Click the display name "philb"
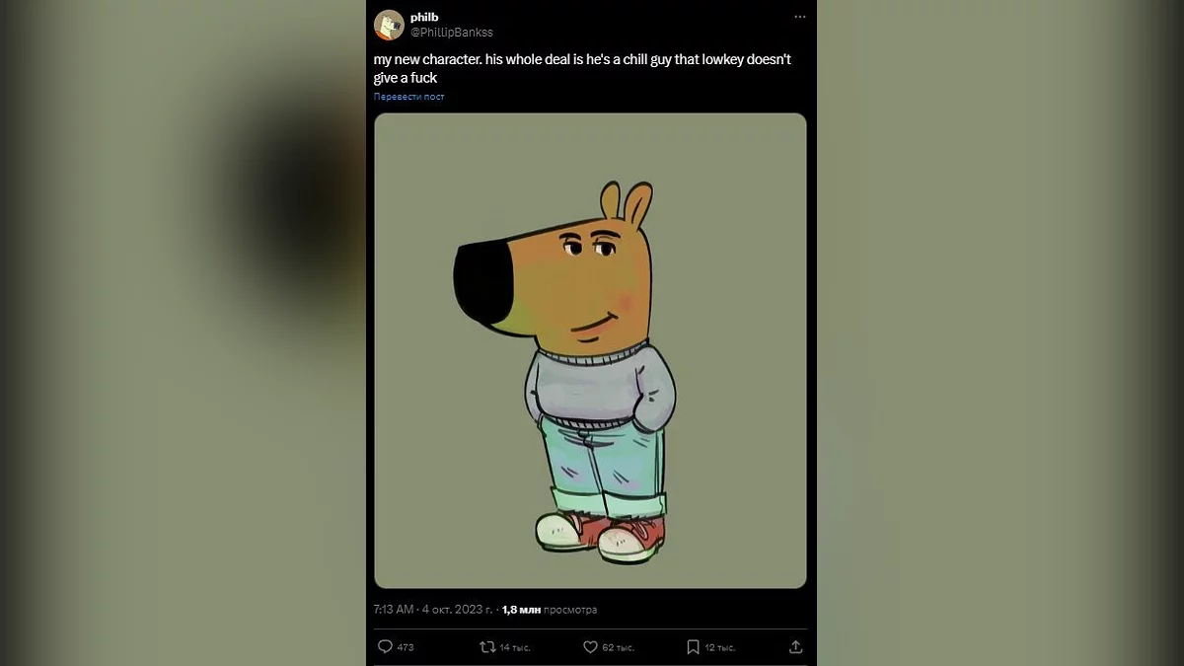Screen dimensions: 1184x666 [424, 17]
